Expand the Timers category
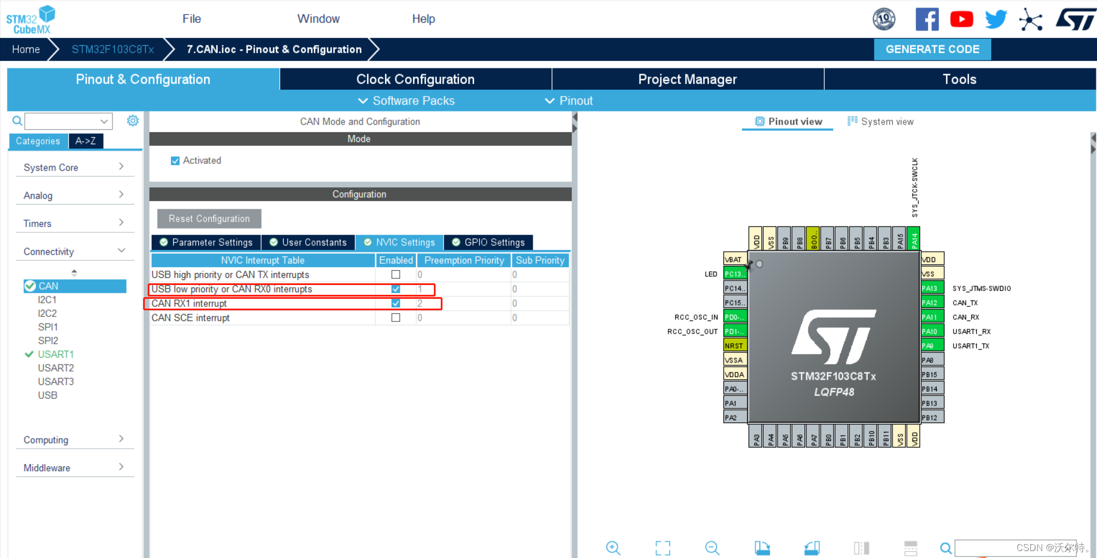 point(74,224)
